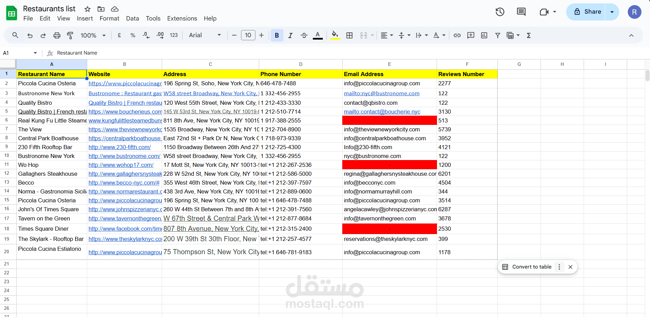
Task: Click the move to folder icon
Action: click(101, 9)
